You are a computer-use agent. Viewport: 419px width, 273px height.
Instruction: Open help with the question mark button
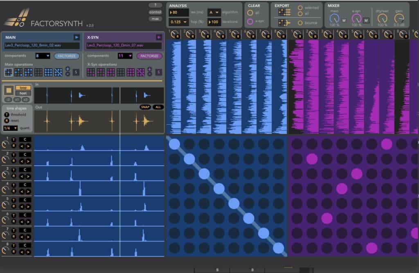pos(155,5)
